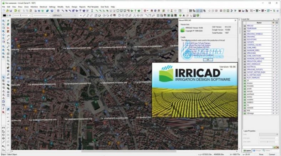Close the About IRRICAD dialog
Image resolution: width=281 pixels, height=156 pixels.
(235, 20)
